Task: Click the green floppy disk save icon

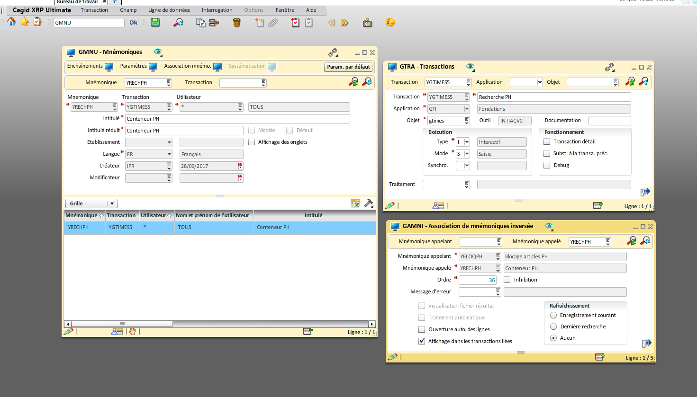Action: [x=155, y=22]
